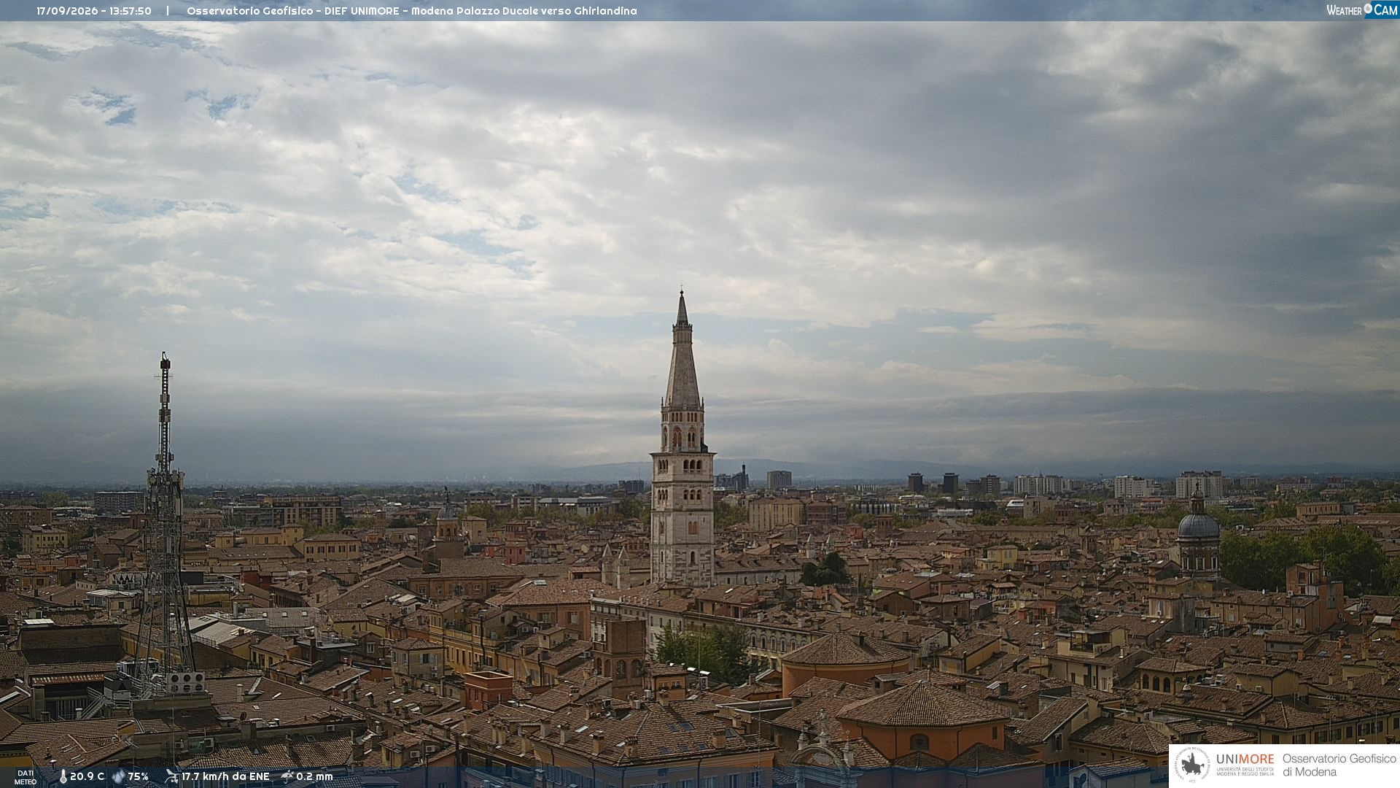This screenshot has height=788, width=1400.
Task: Select the 75% humidity value
Action: pos(138,776)
